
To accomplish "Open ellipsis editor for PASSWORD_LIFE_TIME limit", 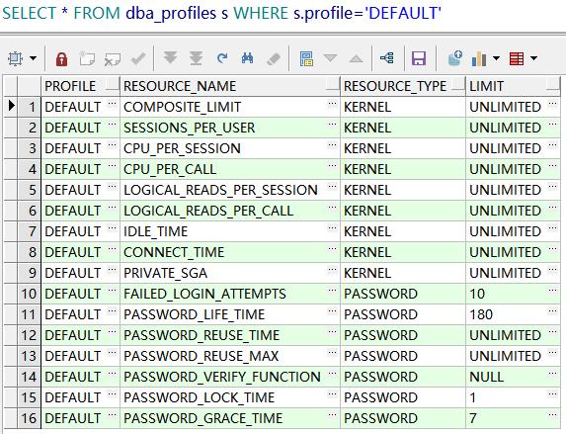I will [x=552, y=311].
